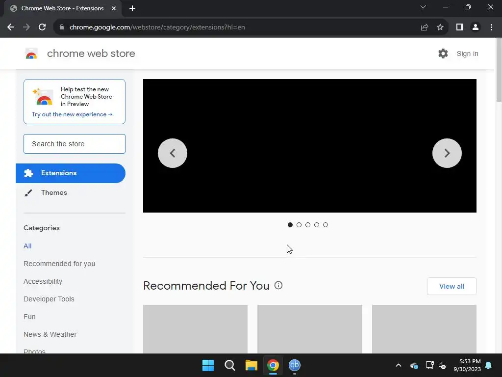Viewport: 502px width, 377px height.
Task: Share this page via the address bar icon
Action: coord(425,27)
